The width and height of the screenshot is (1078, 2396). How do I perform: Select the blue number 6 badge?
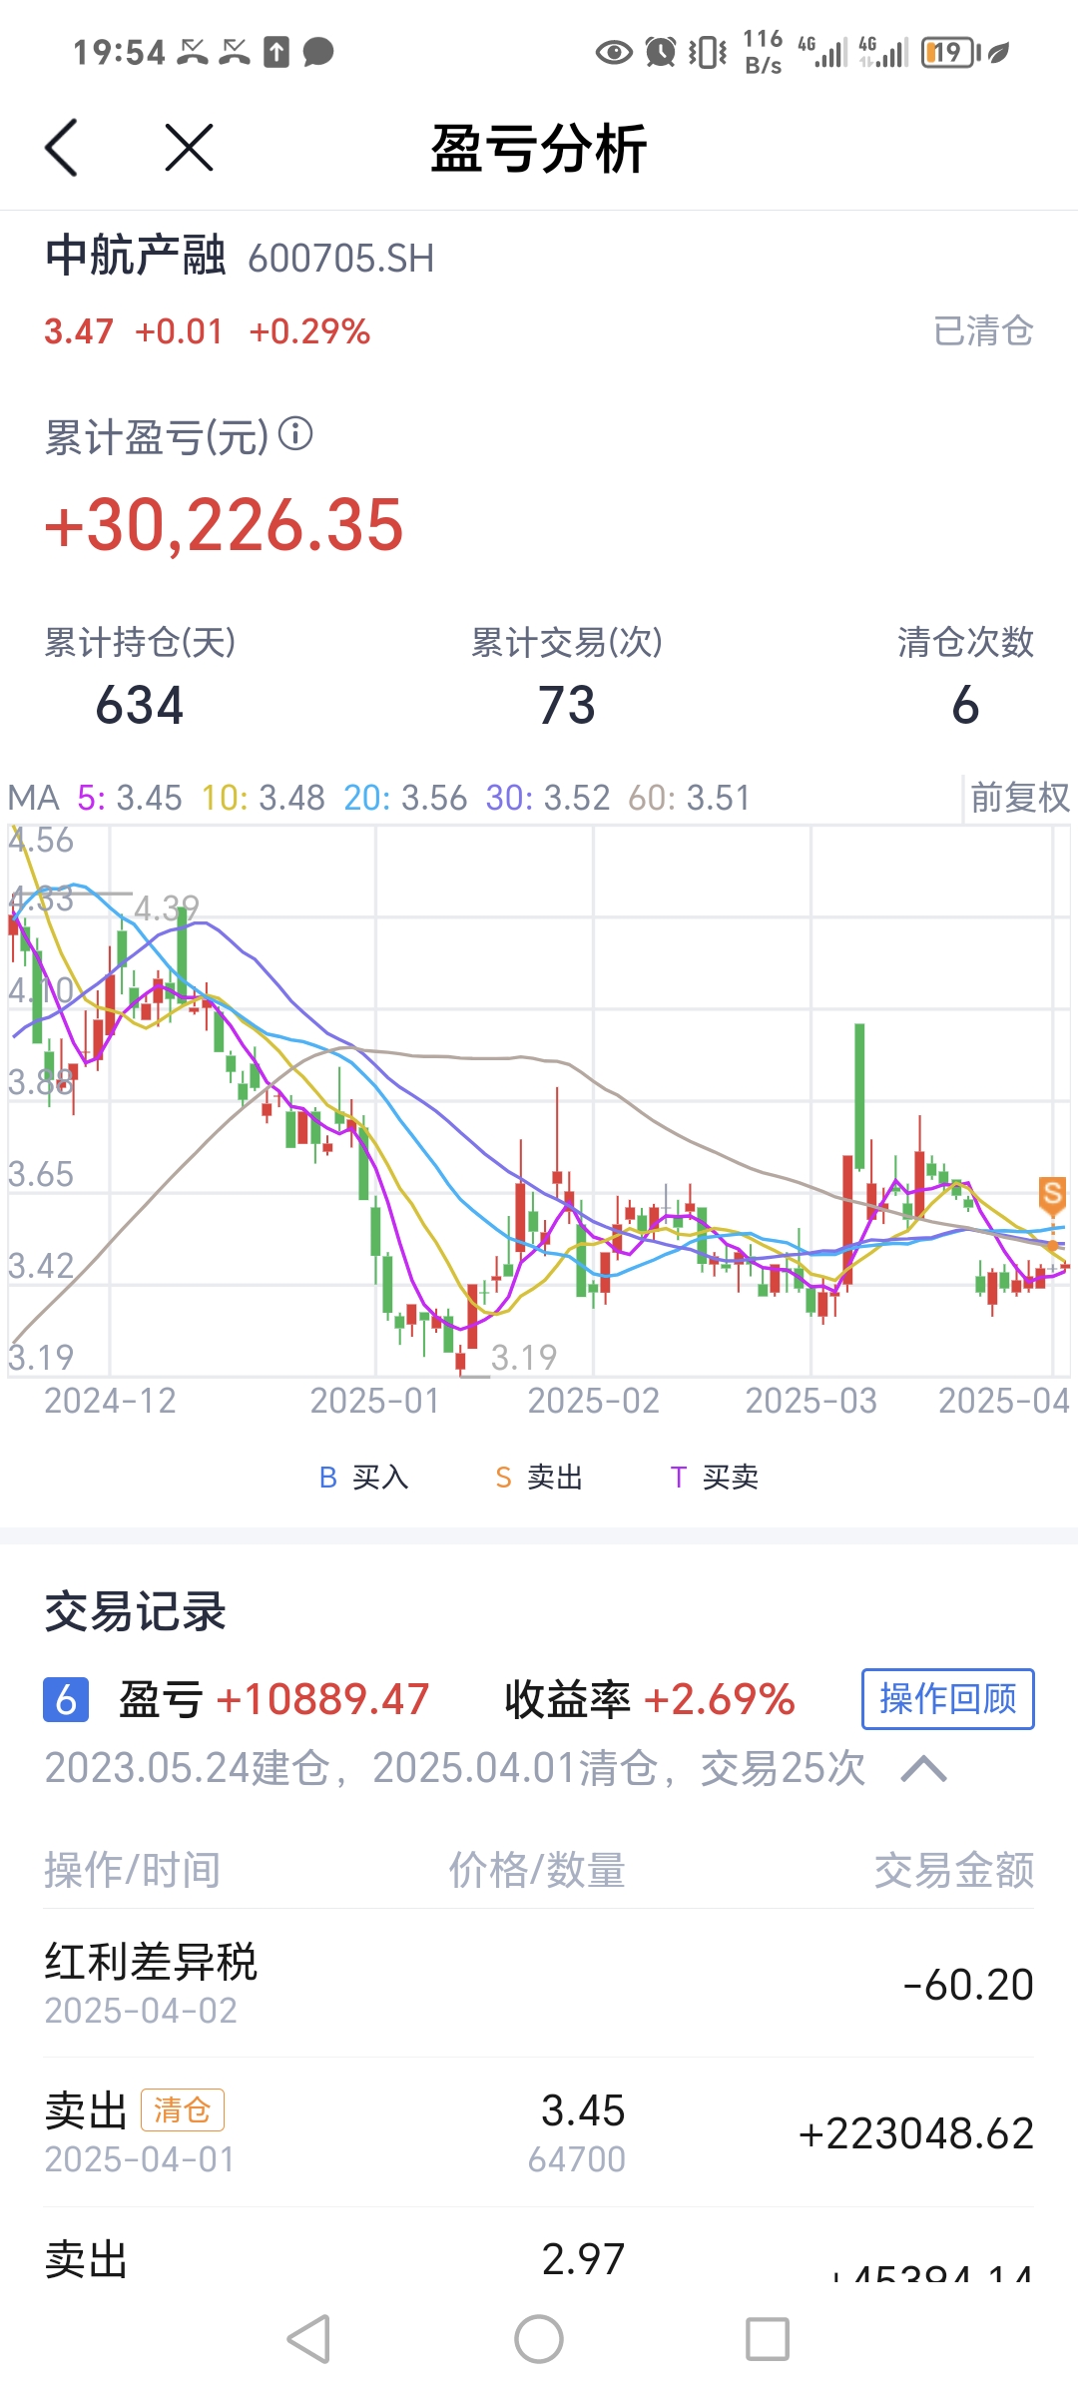point(66,1699)
